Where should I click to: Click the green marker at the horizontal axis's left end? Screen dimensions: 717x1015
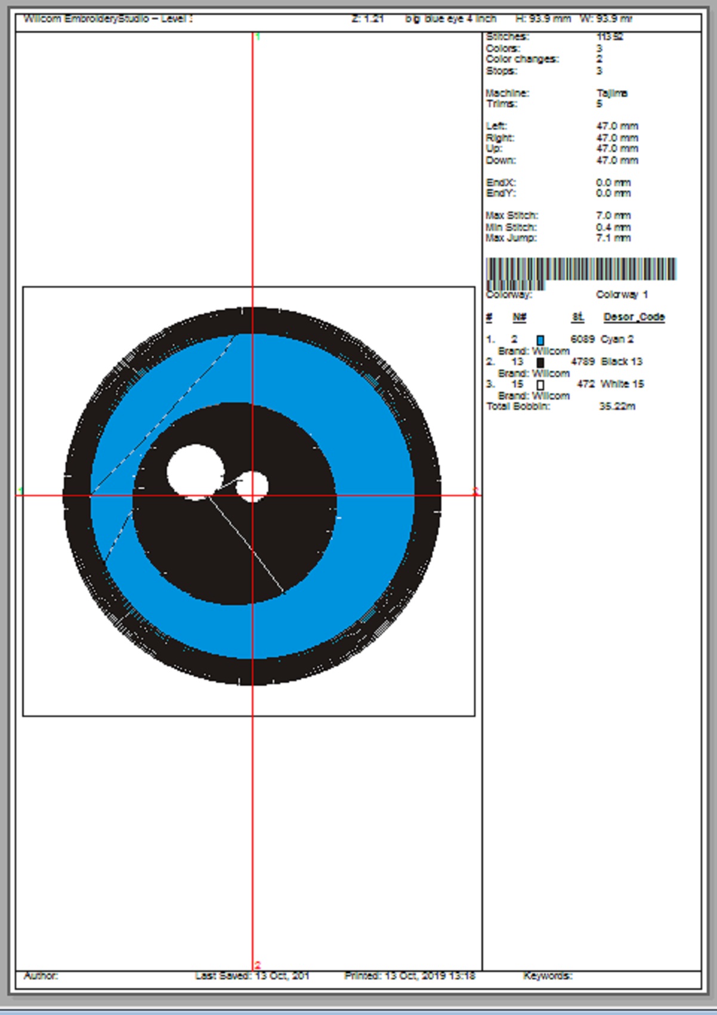(21, 491)
